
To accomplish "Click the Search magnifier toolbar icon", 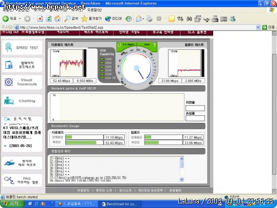I will (67, 18).
